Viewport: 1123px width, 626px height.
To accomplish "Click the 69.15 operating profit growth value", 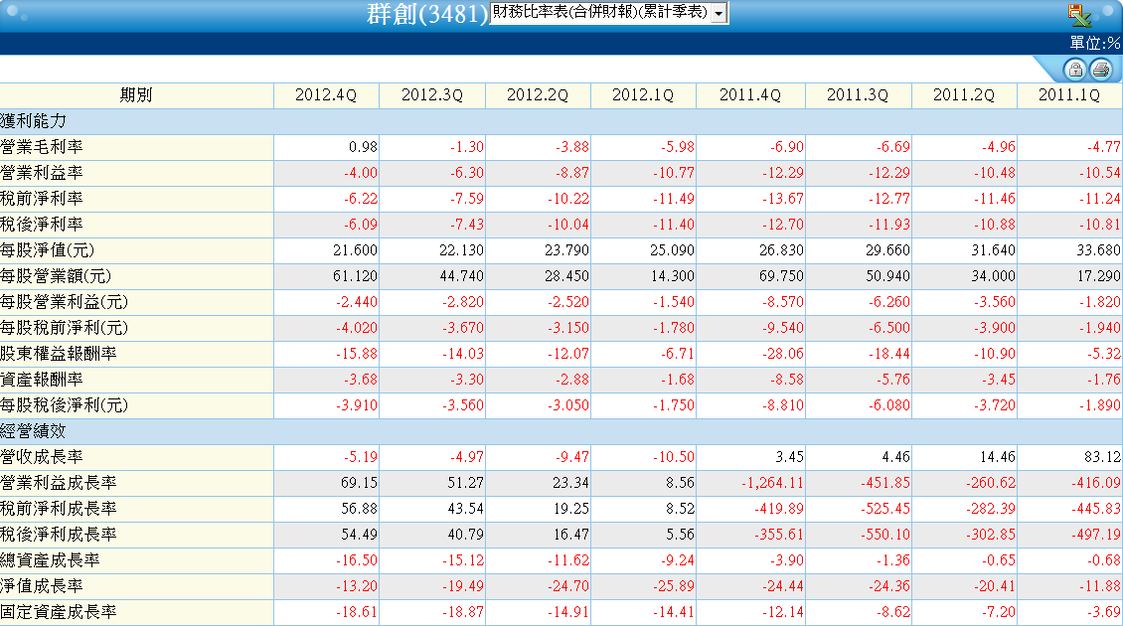I will [360, 483].
